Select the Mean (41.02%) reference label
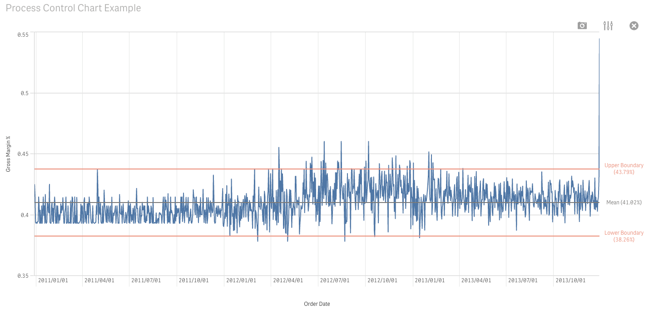 pos(624,203)
